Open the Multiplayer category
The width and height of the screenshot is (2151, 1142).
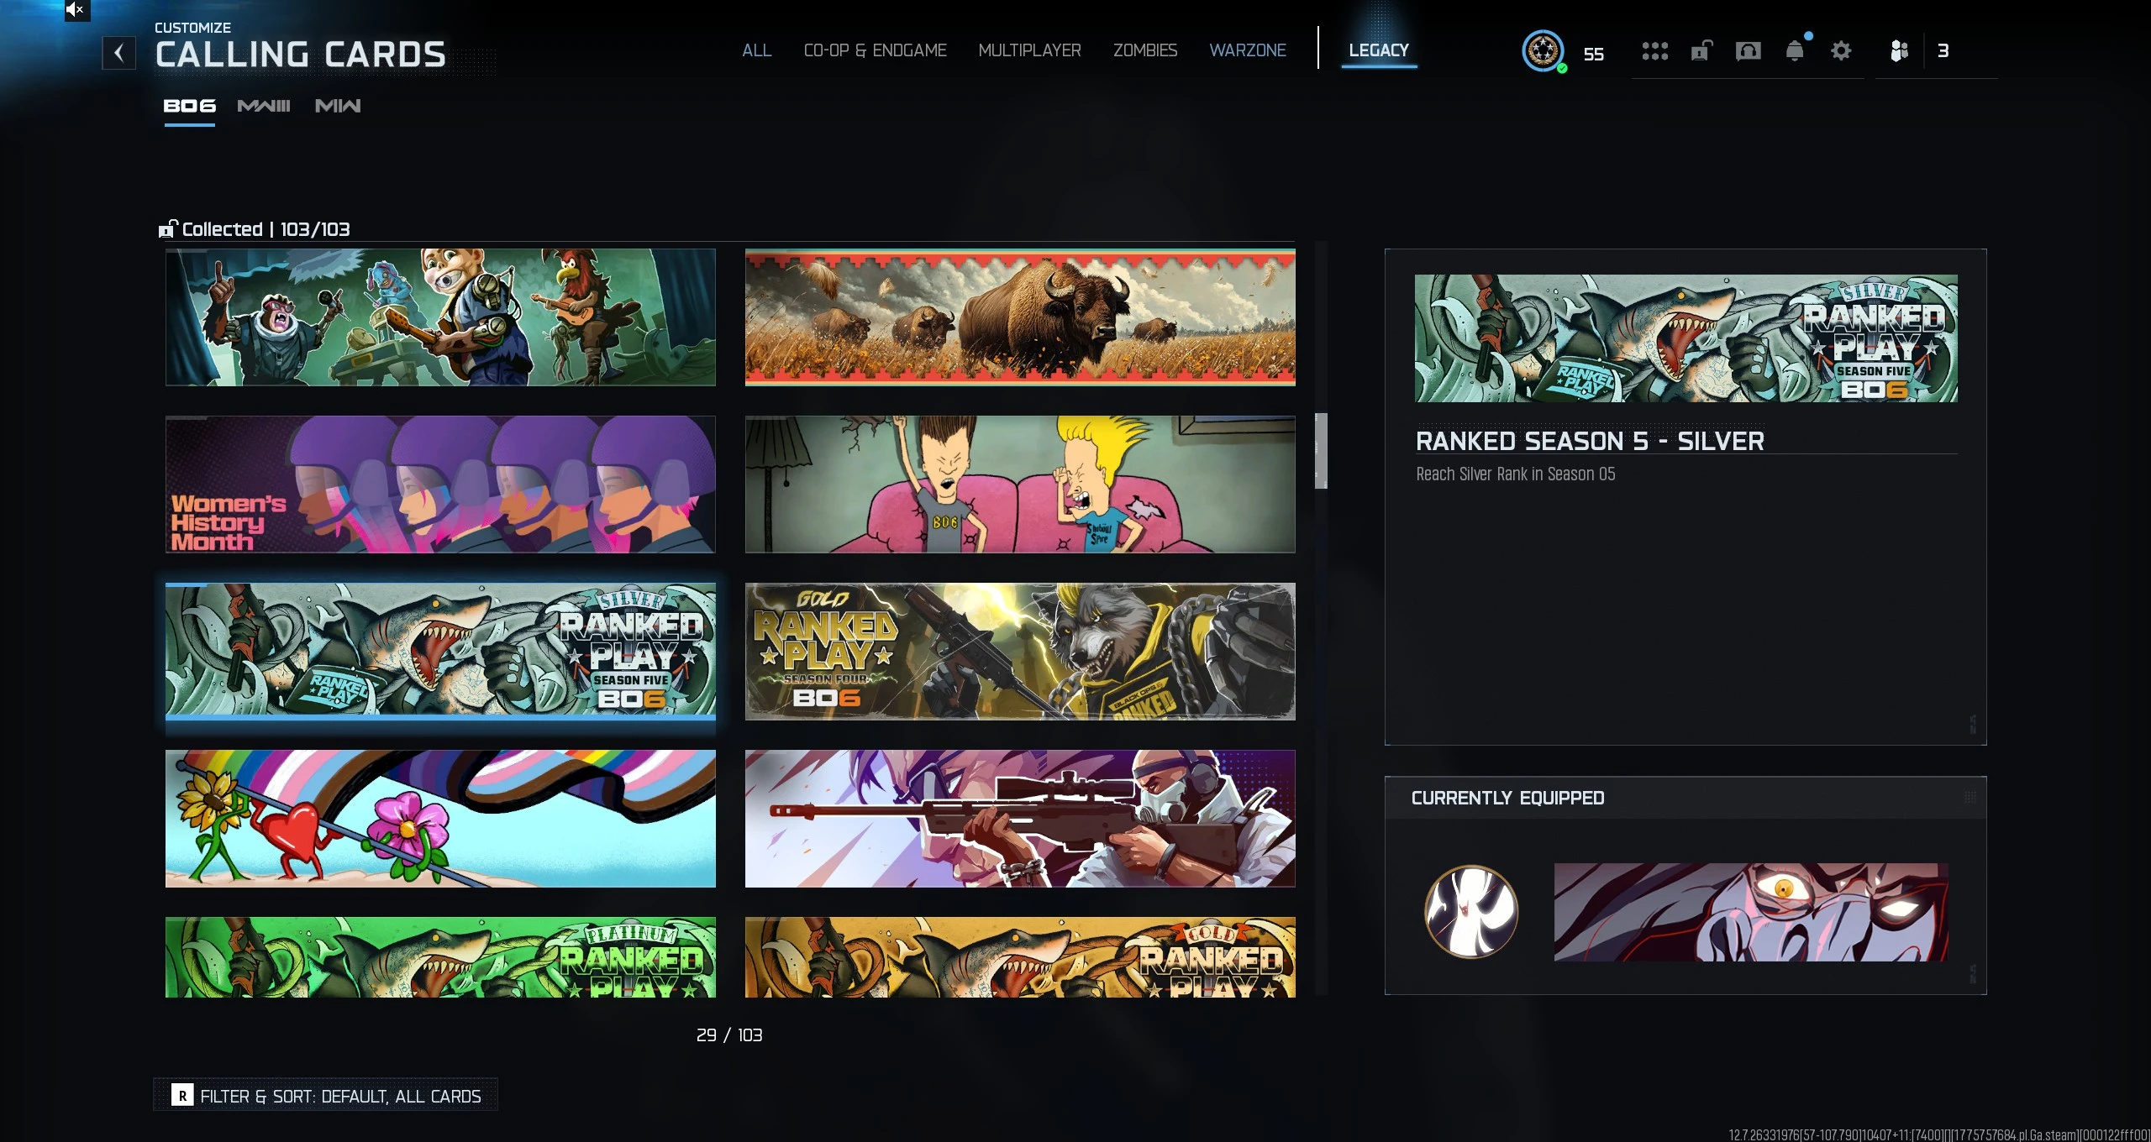point(1029,50)
